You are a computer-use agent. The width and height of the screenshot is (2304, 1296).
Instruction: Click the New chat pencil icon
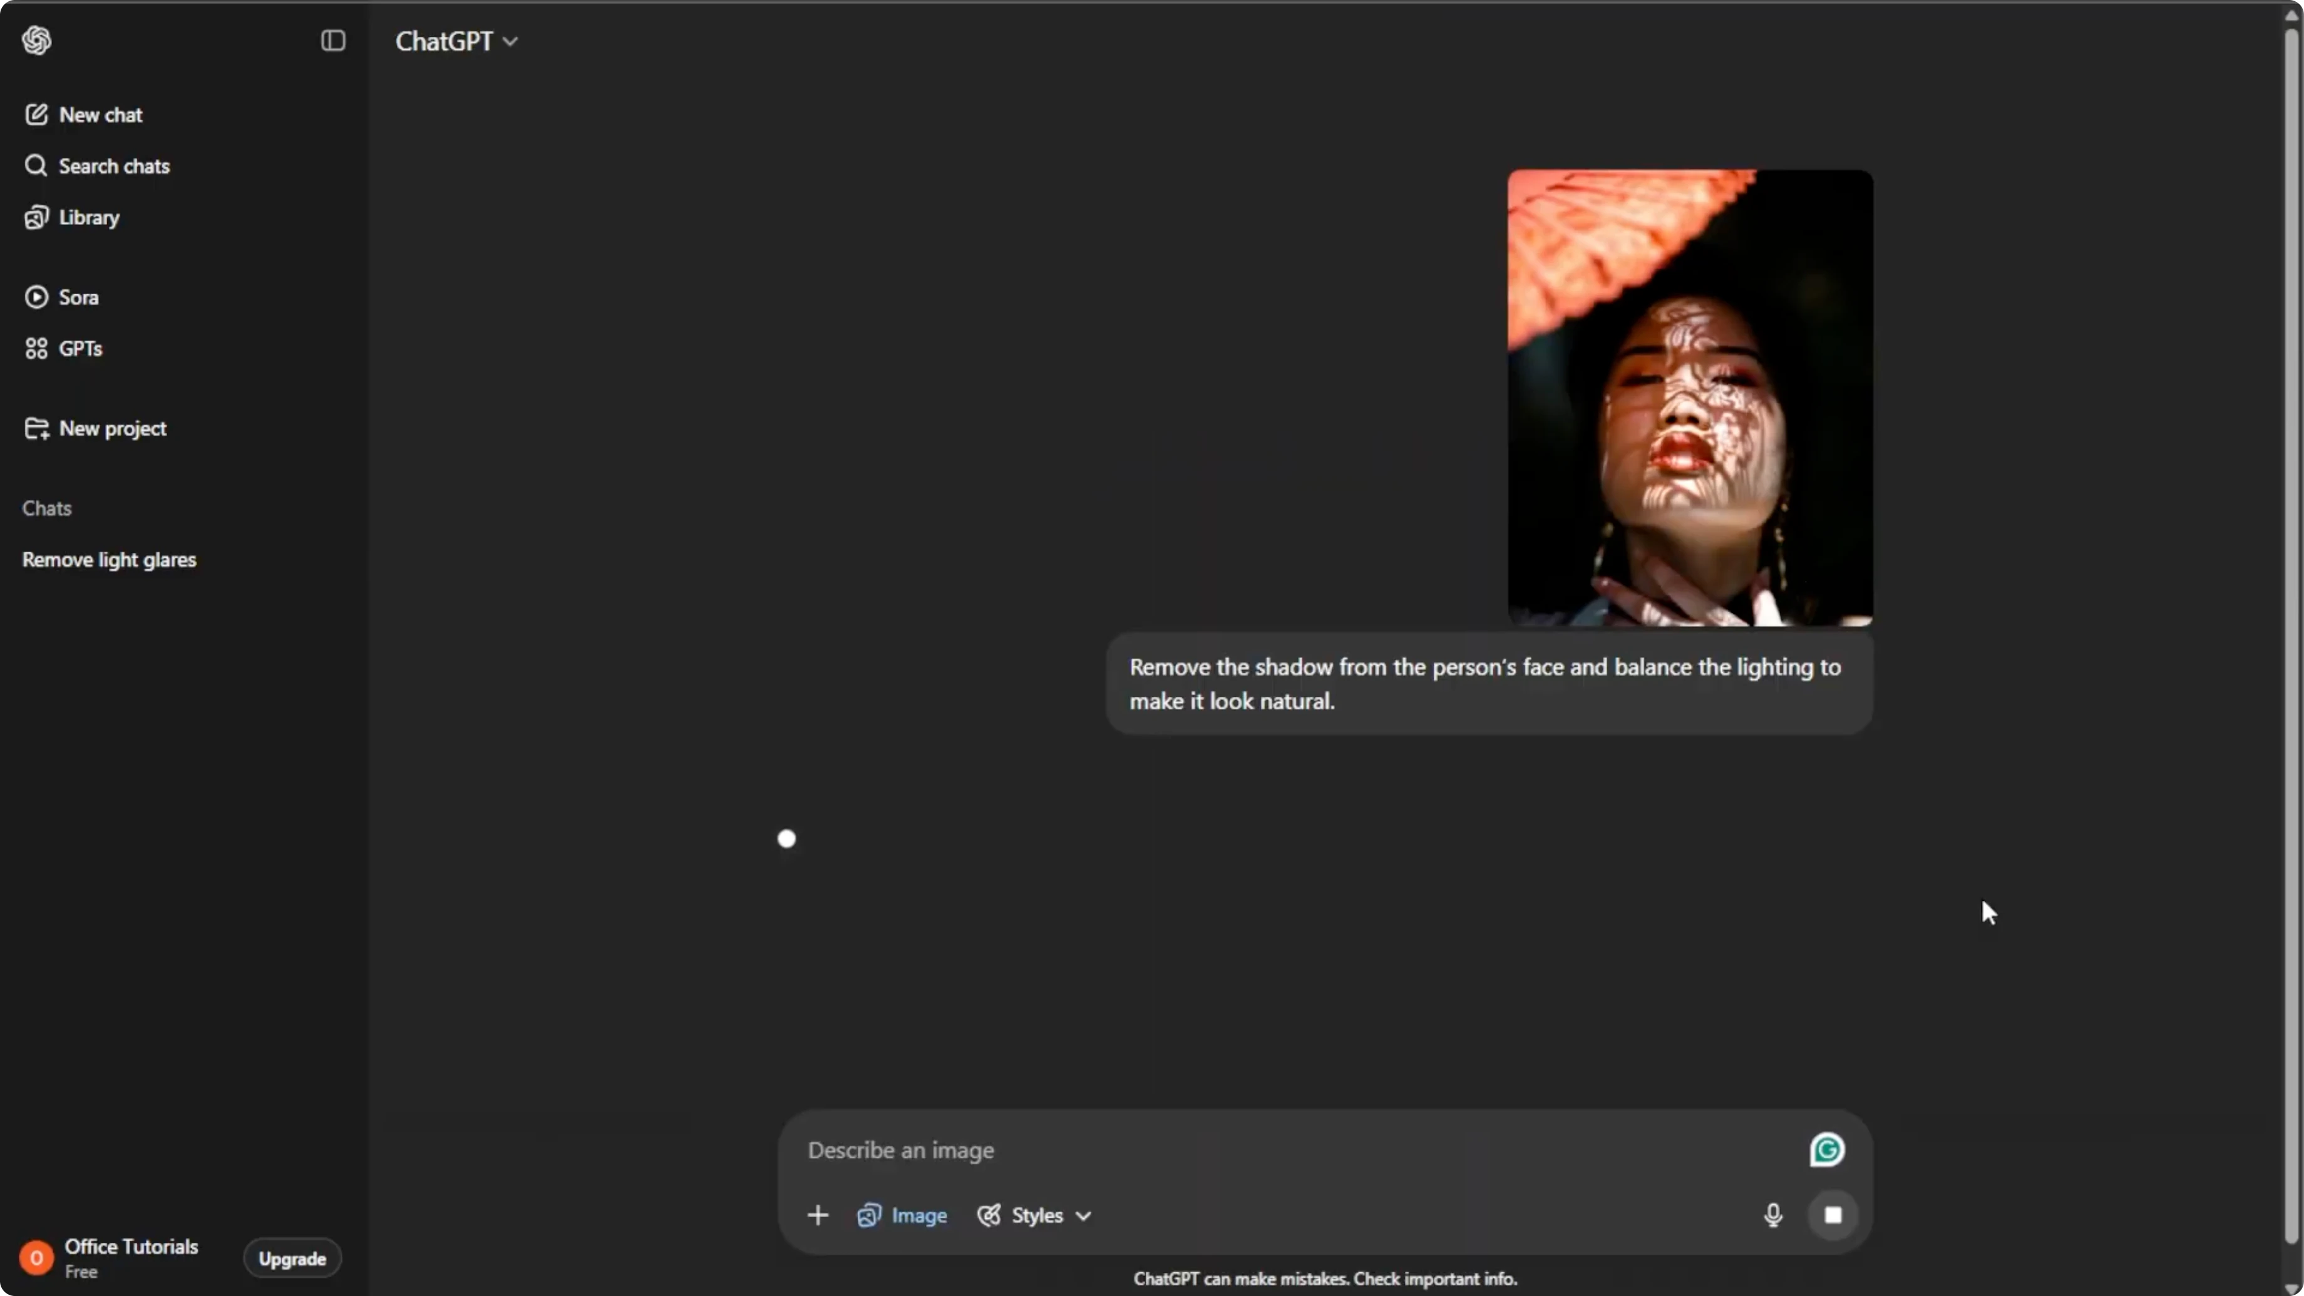[36, 115]
